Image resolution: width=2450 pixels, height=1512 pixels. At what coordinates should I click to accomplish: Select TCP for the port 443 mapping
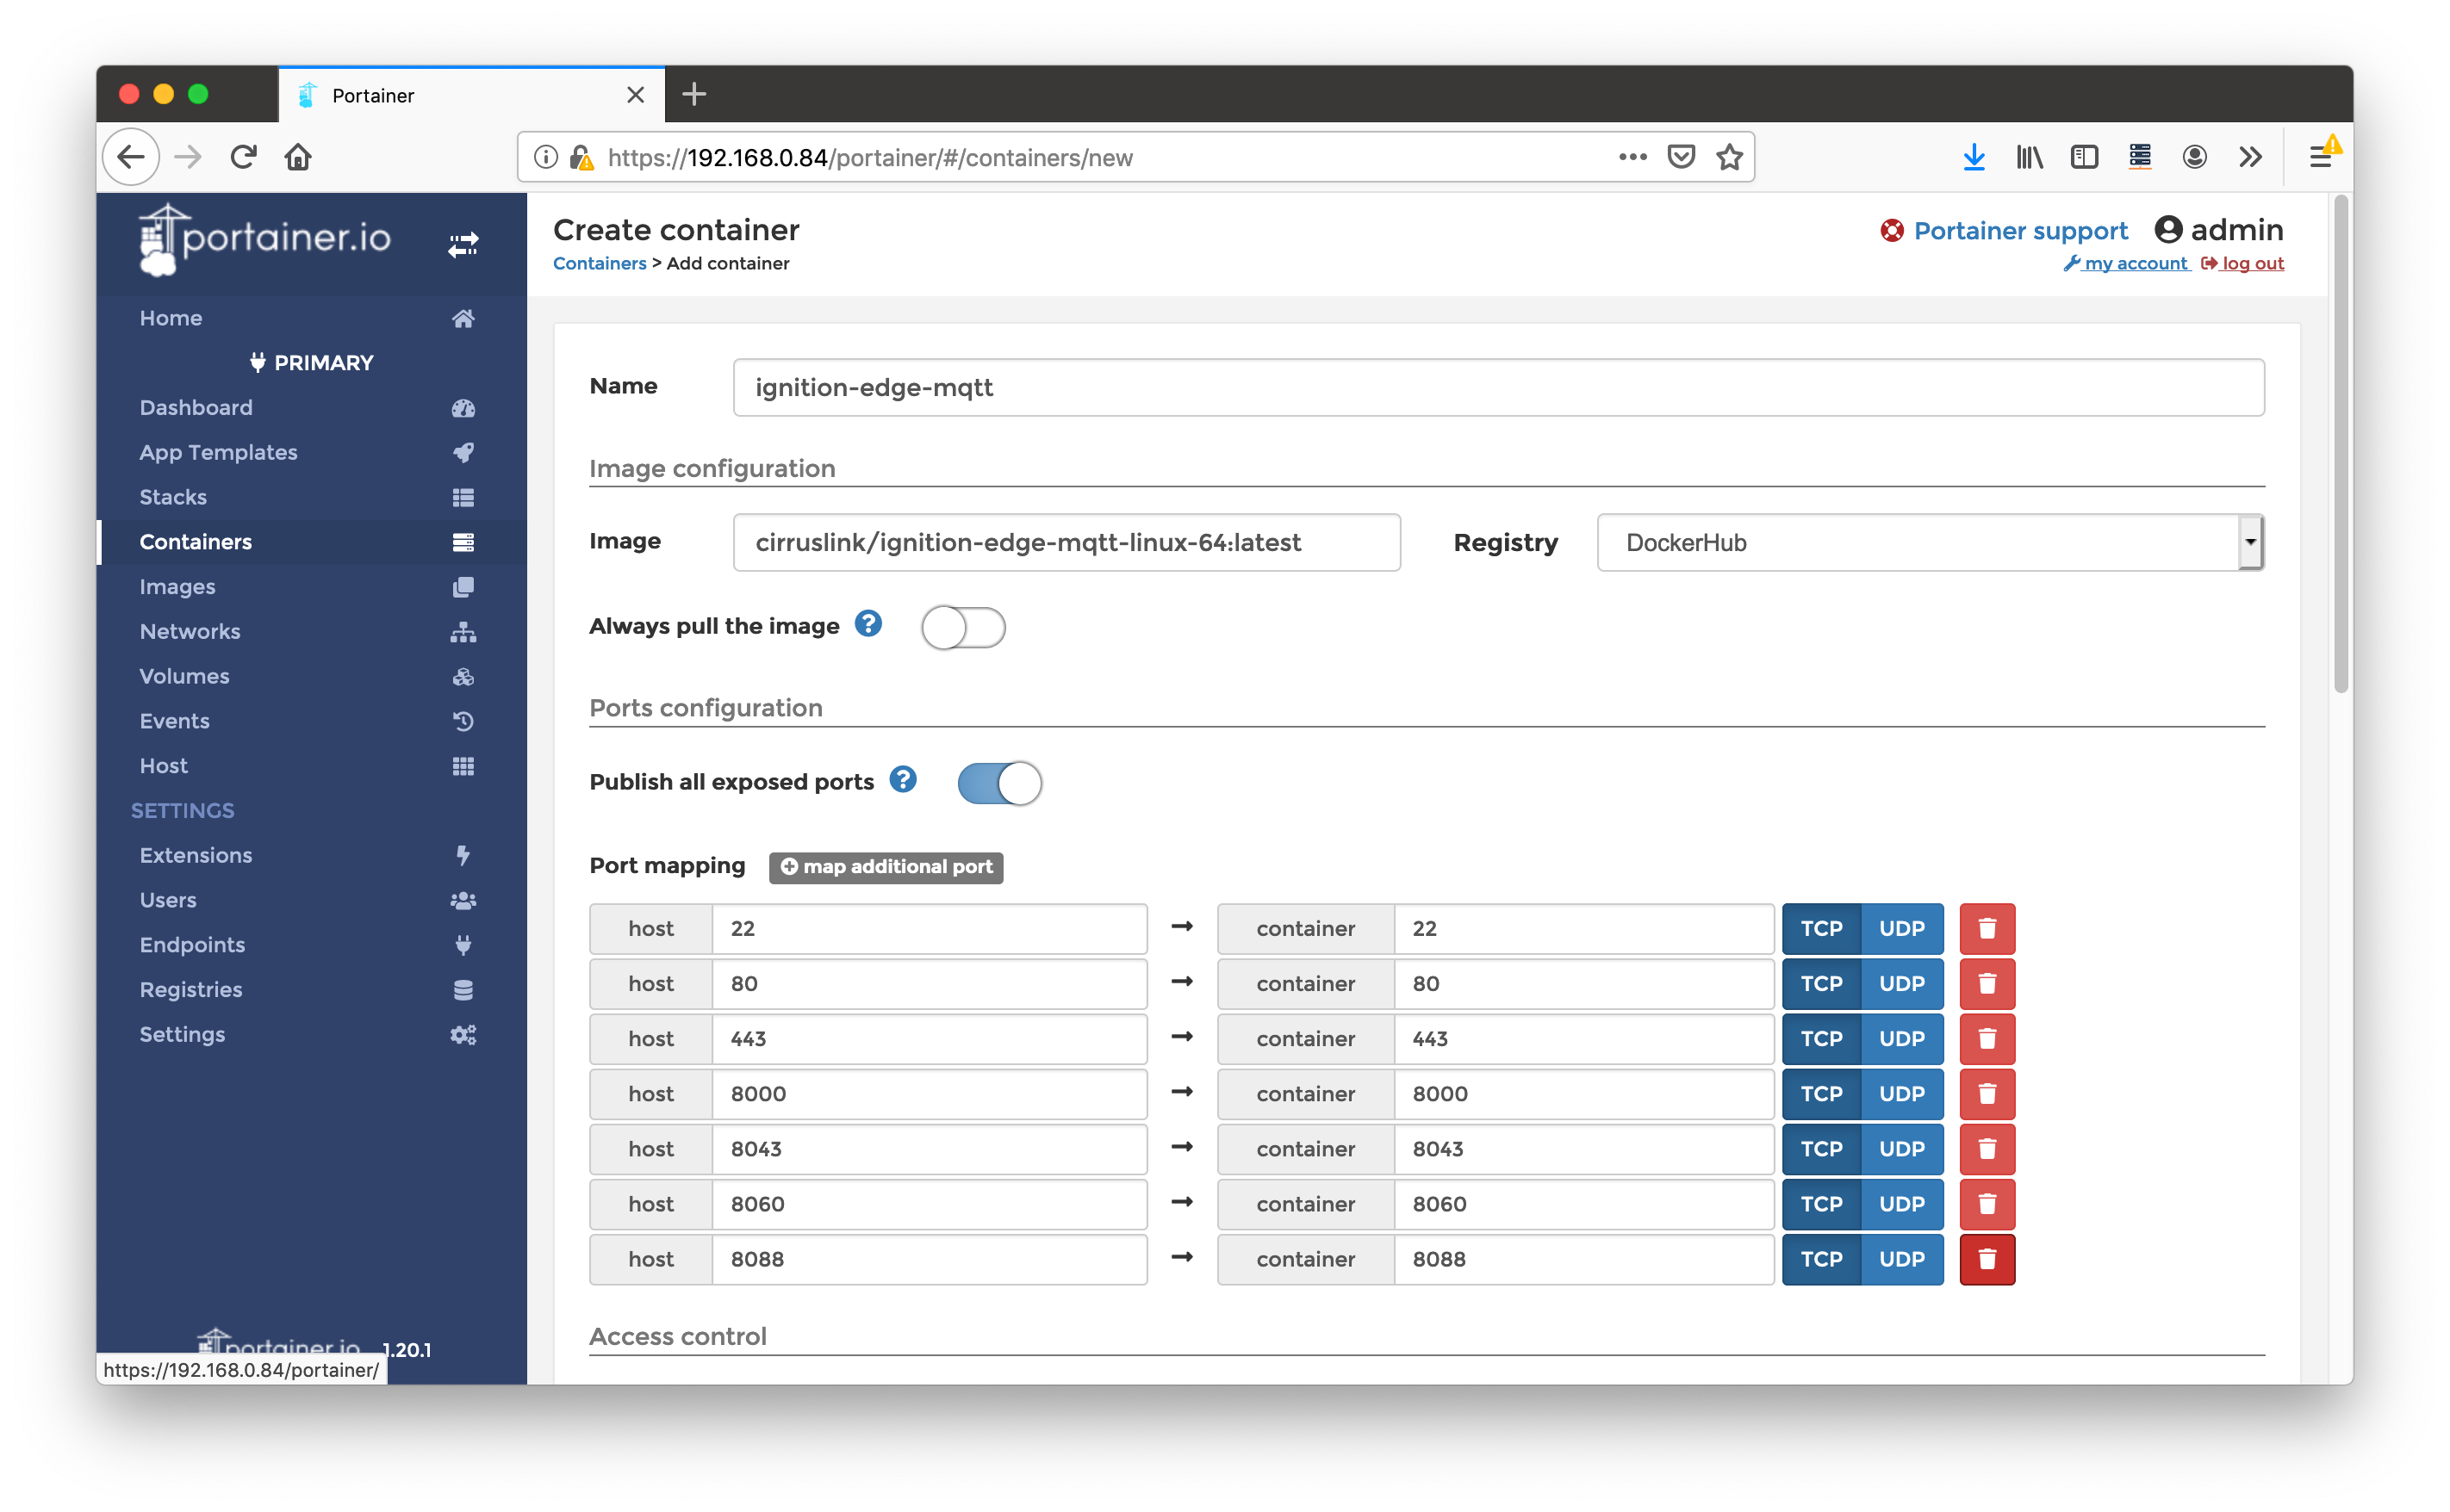(x=1821, y=1039)
